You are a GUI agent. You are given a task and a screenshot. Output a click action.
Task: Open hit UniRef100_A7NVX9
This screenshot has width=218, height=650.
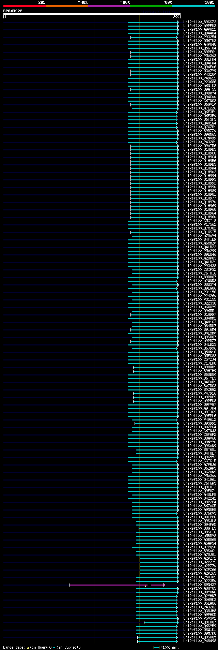tap(200, 138)
